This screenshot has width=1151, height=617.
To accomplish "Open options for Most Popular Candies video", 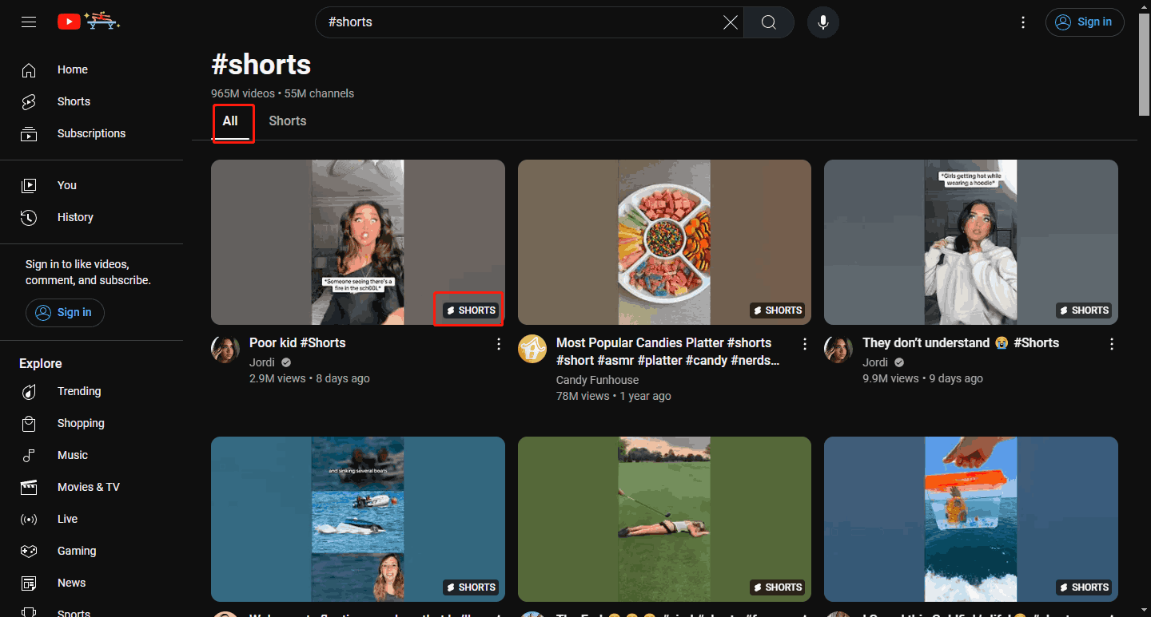I will [x=805, y=344].
